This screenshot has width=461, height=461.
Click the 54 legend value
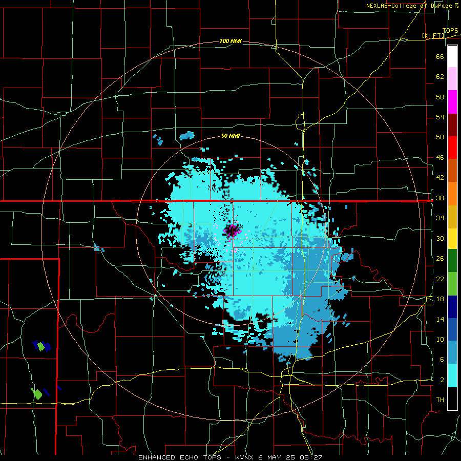coord(440,117)
